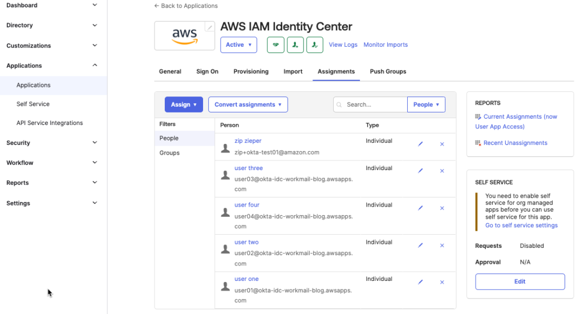Screen dimensions: 584x314
Task: Open the Import tab
Action: [x=293, y=71]
